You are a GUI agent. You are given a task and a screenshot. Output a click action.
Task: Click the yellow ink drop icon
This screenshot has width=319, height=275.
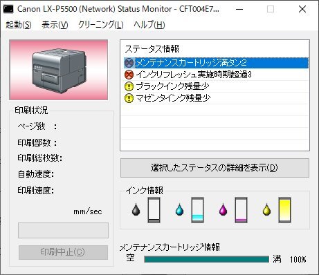coord(266,209)
